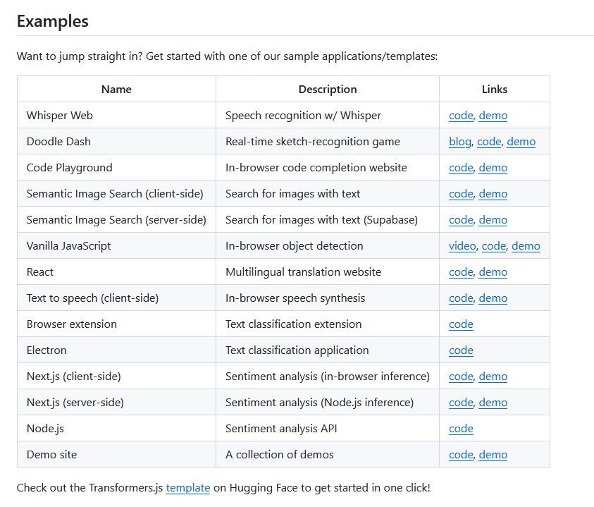Click 'Multilingual translation website' description
594x507 pixels.
303,272
